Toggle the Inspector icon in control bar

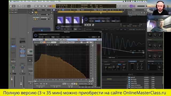(x=14, y=6)
